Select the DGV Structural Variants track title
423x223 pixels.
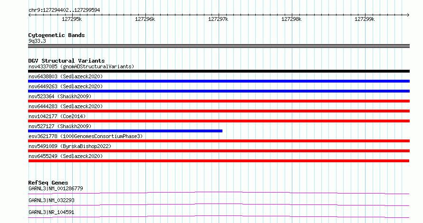pyautogui.click(x=67, y=61)
